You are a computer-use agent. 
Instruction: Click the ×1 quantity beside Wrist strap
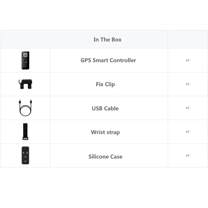pyautogui.click(x=187, y=132)
